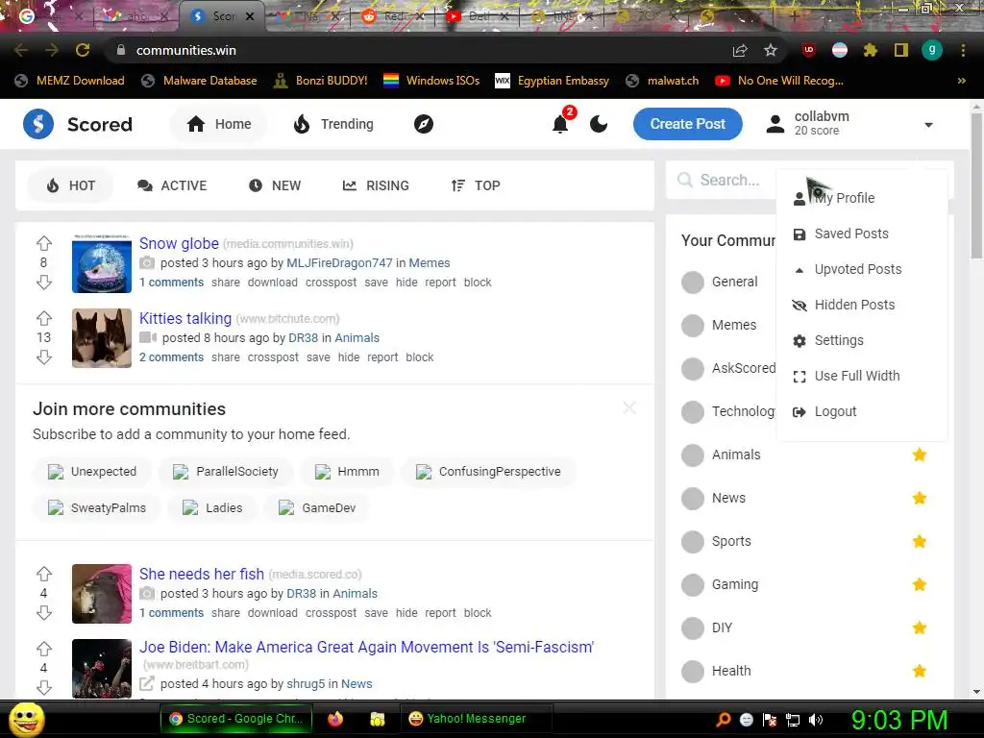This screenshot has height=738, width=984.
Task: Click the Scored logo icon
Action: pos(38,124)
